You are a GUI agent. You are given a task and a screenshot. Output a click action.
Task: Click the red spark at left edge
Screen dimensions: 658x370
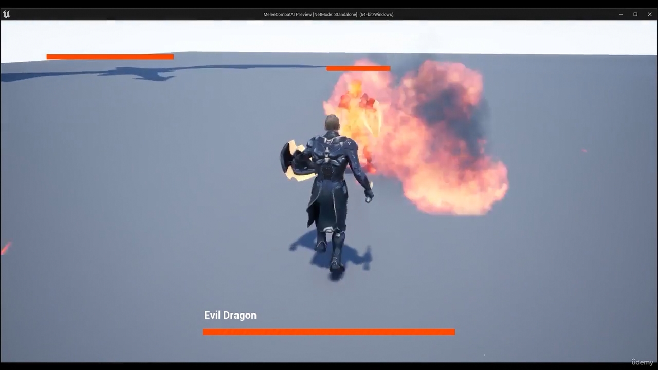coord(5,249)
